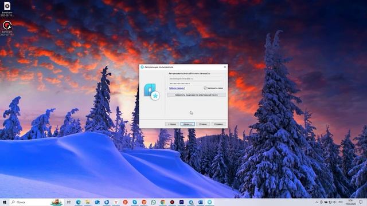Open the round red Yandex Browser icon
Image resolution: width=367 pixels, height=206 pixels.
tap(125, 202)
